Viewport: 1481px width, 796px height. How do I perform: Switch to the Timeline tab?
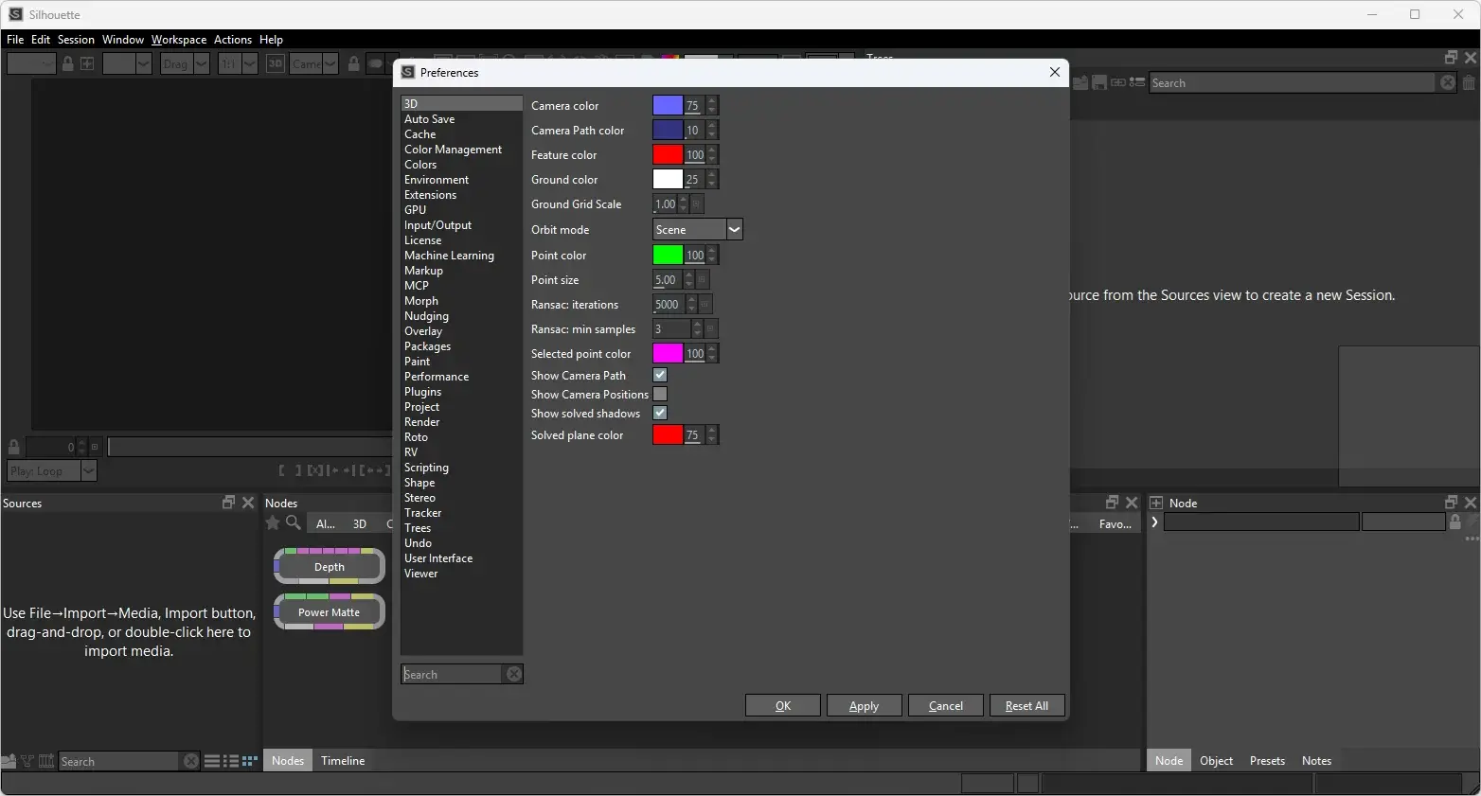tap(343, 761)
